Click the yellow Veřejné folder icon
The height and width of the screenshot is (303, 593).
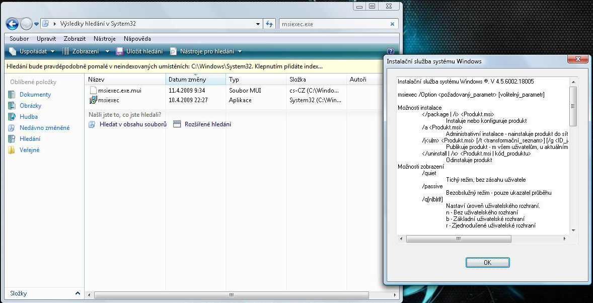[12, 150]
